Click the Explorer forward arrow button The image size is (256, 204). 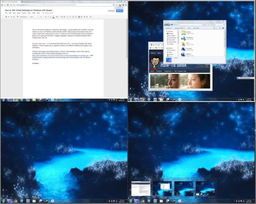pos(168,25)
